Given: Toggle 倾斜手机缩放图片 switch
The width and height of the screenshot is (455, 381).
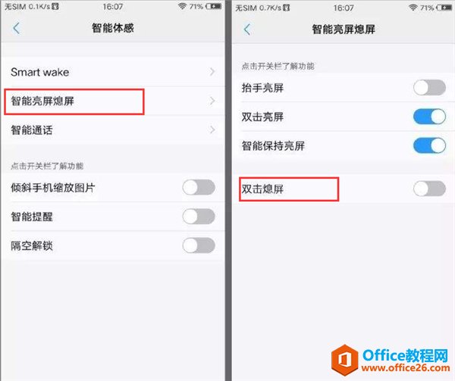Looking at the screenshot, I should pos(199,187).
